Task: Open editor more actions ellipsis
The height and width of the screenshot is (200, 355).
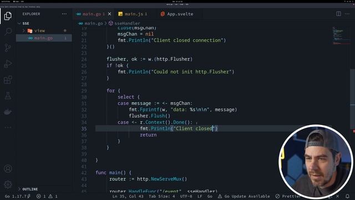Action: click(x=347, y=14)
